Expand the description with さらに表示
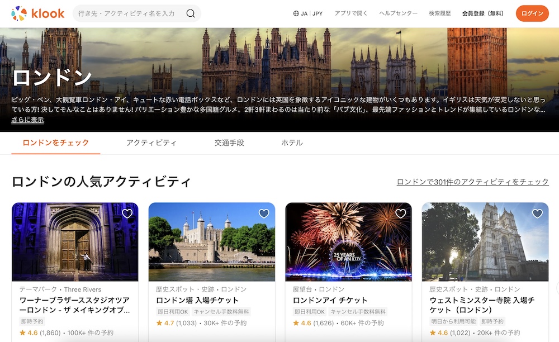The width and height of the screenshot is (559, 342). (x=27, y=120)
